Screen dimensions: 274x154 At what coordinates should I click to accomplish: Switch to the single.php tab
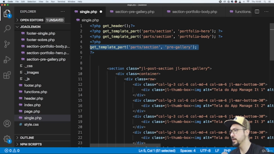point(88,12)
